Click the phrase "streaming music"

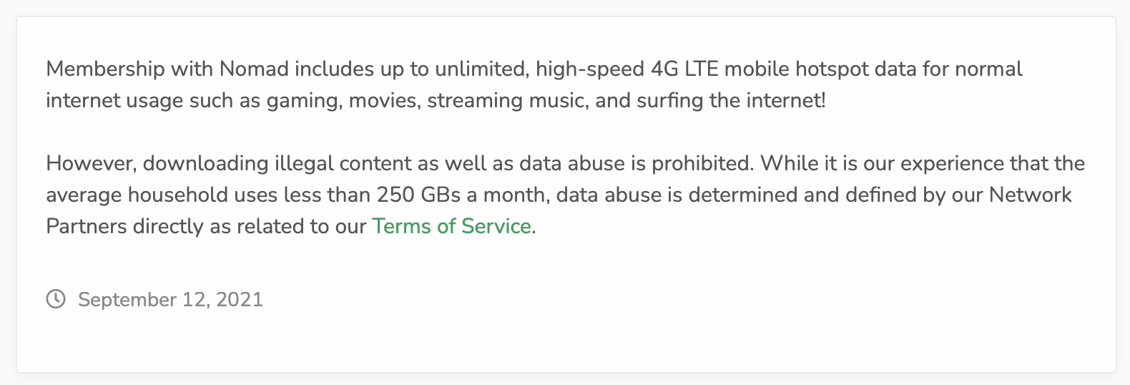(506, 100)
